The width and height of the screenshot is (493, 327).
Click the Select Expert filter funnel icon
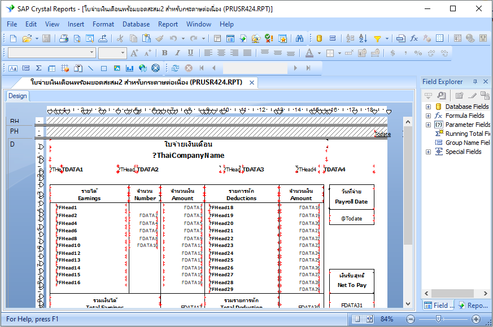[377, 38]
